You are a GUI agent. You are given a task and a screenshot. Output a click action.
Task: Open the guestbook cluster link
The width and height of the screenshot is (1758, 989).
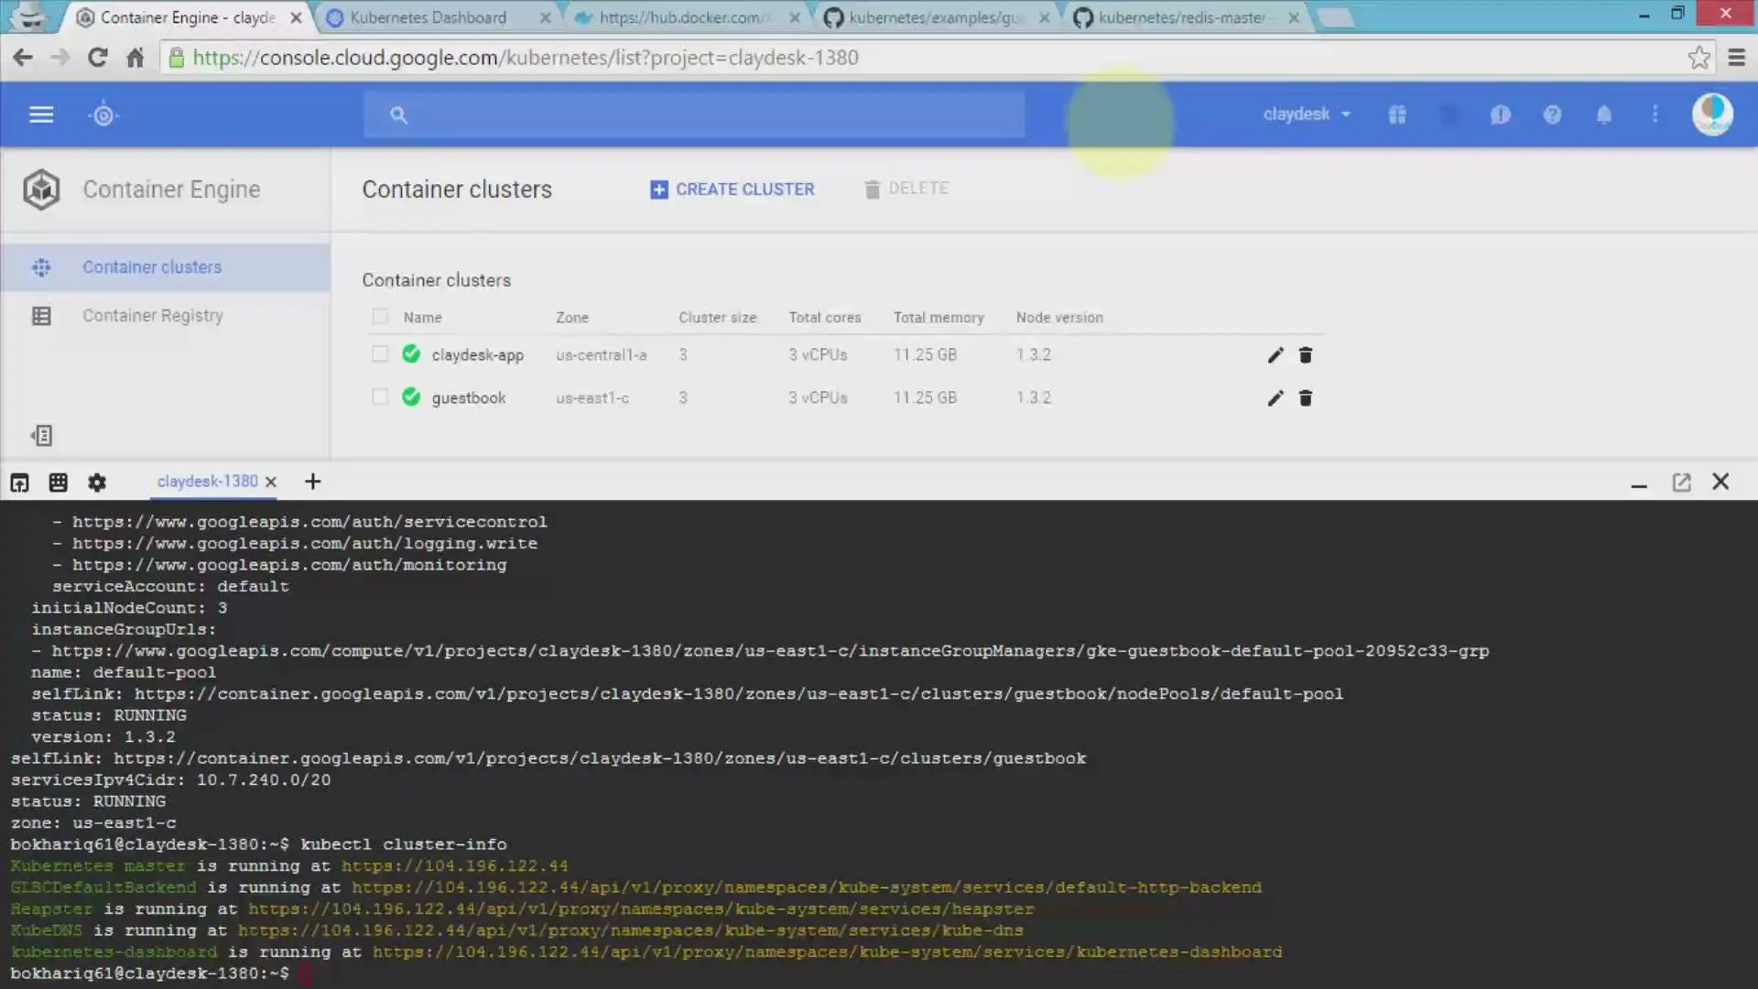click(469, 398)
